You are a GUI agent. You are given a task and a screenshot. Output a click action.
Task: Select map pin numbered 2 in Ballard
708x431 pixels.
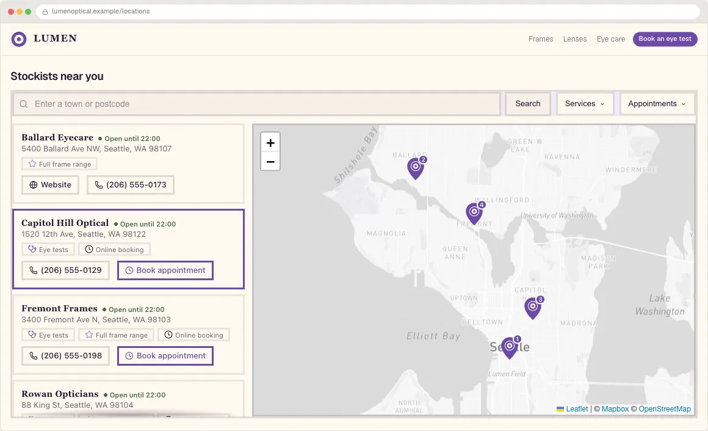(x=416, y=168)
